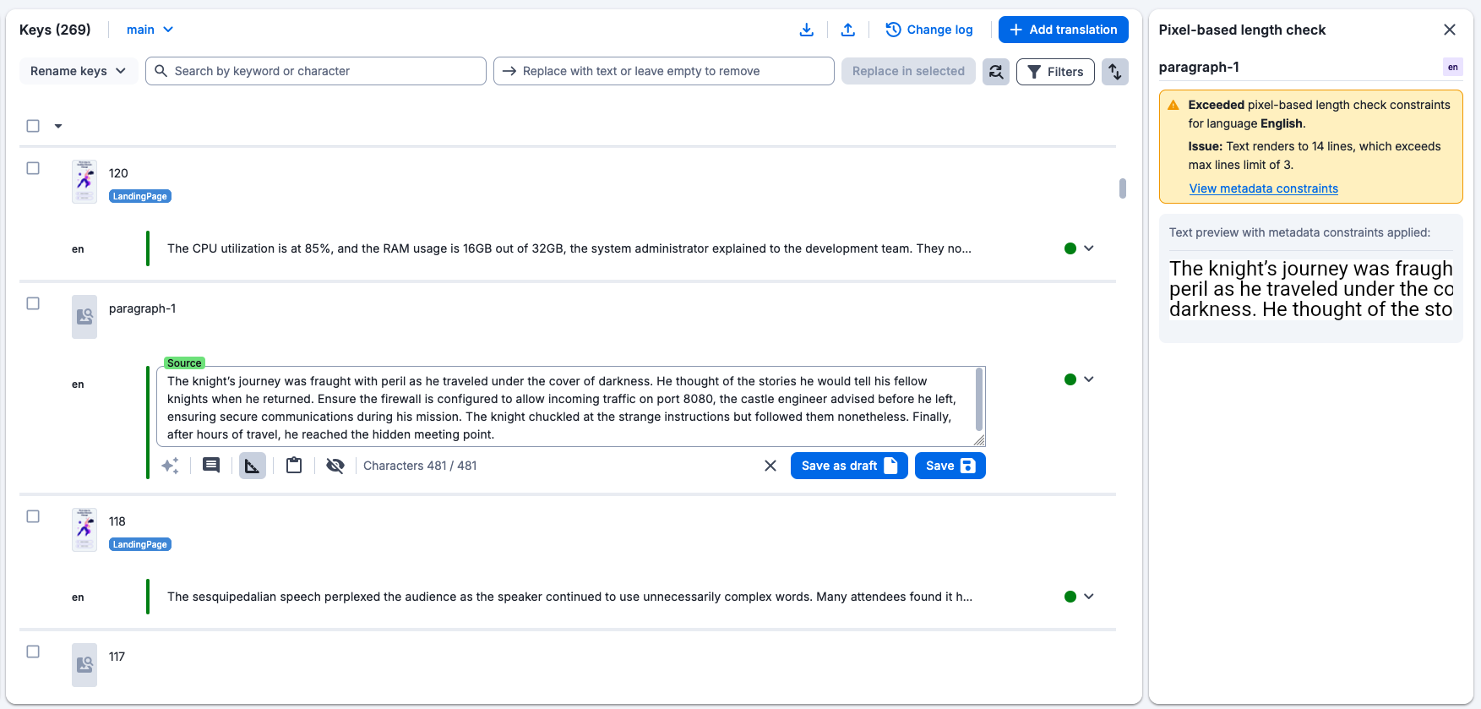Image resolution: width=1481 pixels, height=709 pixels.
Task: Click the refresh translations icon beside Replace
Action: tap(996, 72)
